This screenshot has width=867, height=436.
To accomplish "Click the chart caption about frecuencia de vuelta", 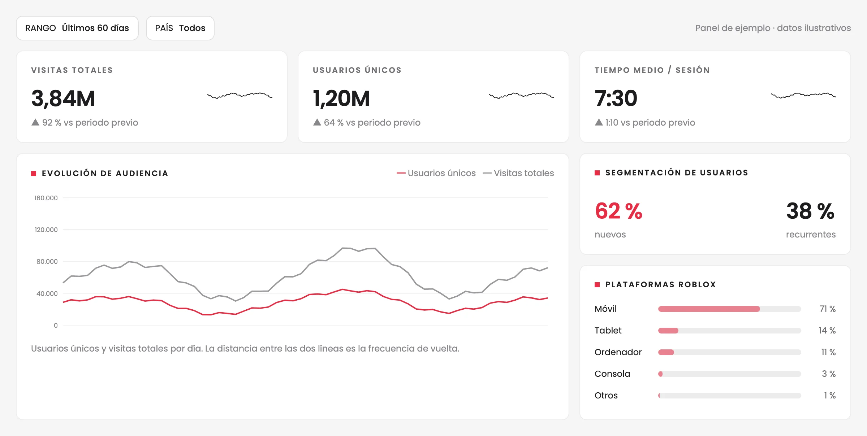I will 245,349.
